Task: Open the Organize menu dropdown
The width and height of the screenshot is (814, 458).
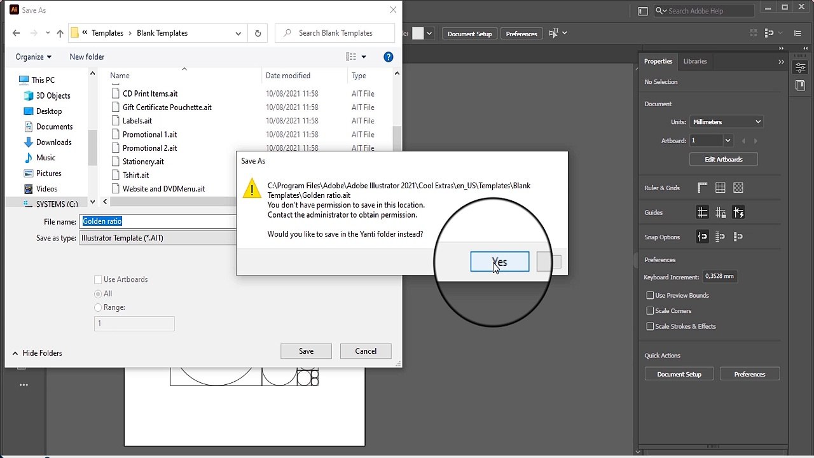Action: point(33,57)
